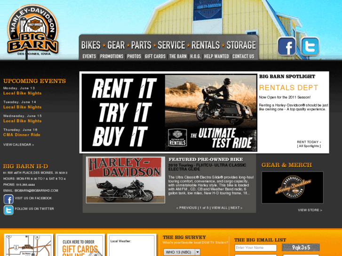Go to the Service section

pyautogui.click(x=171, y=45)
